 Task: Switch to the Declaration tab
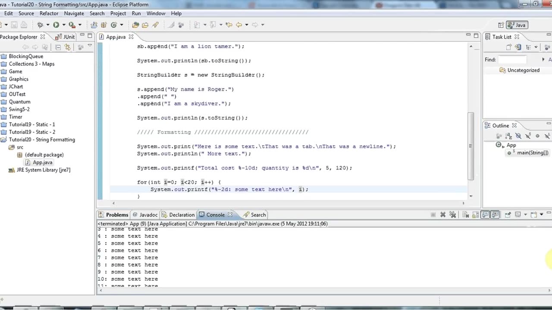[178, 215]
